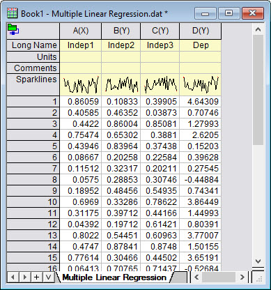Open the sheet list with the V button
This screenshot has width=271, height=290.
pyautogui.click(x=48, y=277)
